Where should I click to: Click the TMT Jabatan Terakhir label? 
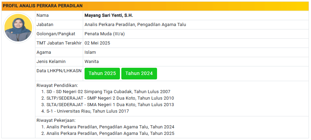pyautogui.click(x=59, y=43)
